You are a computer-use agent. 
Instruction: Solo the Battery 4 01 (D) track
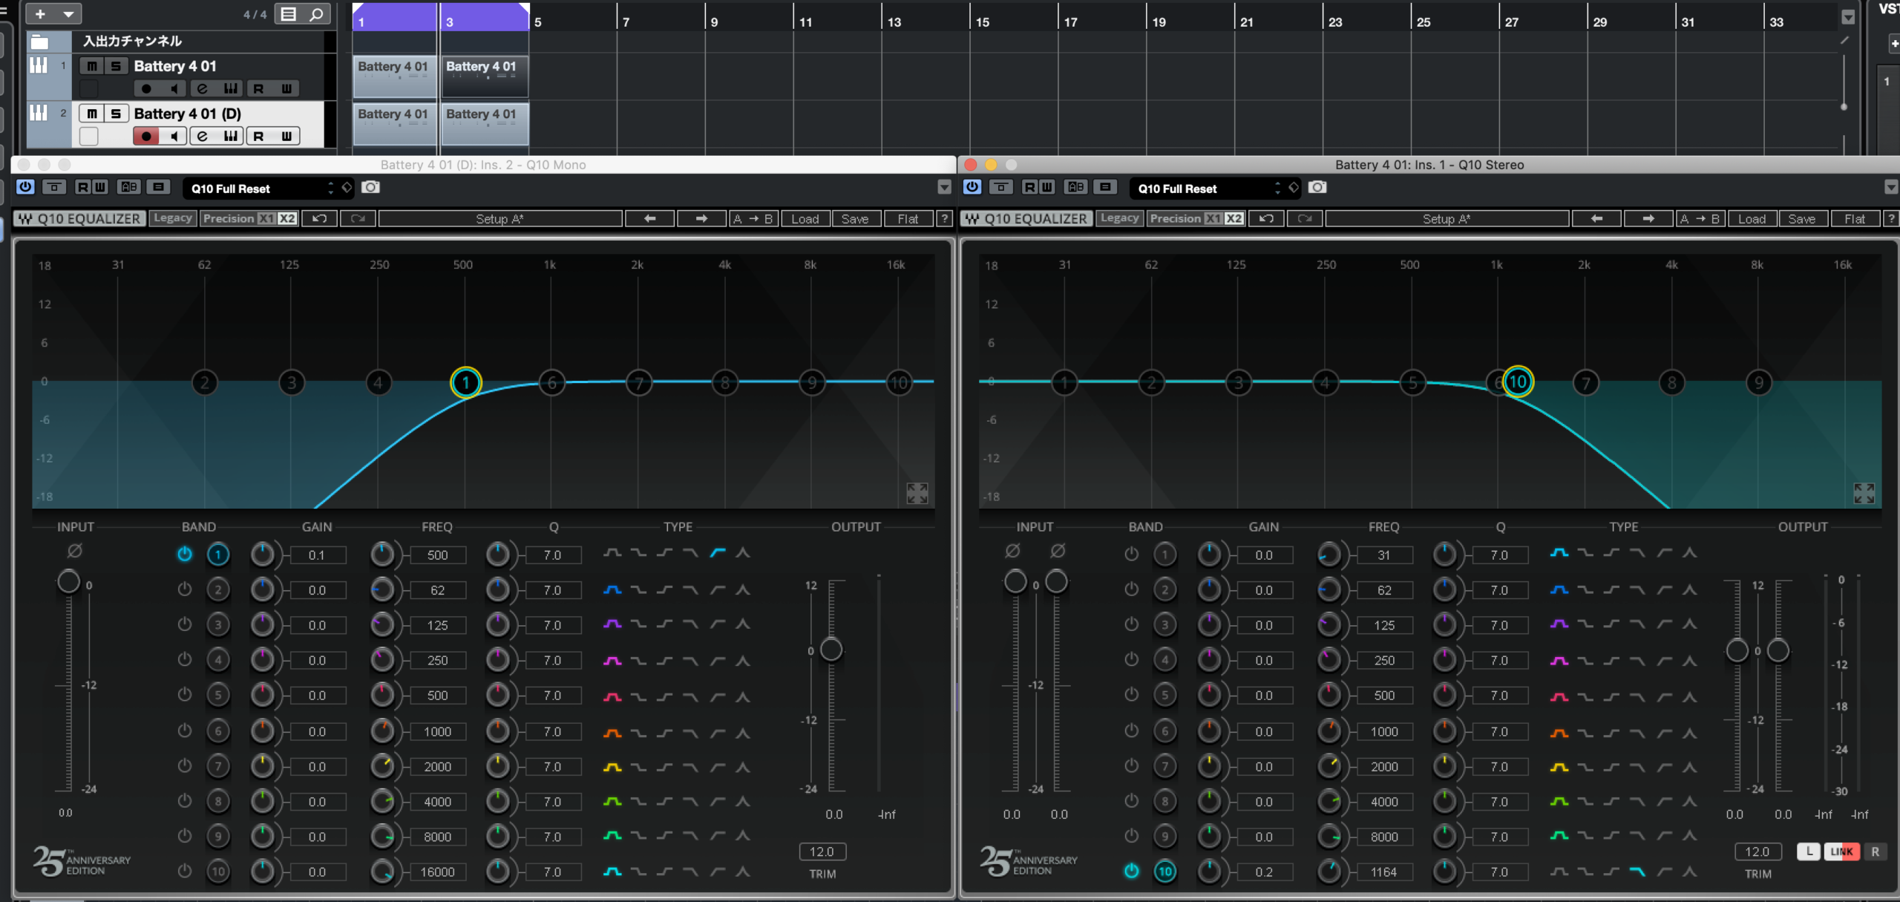(116, 114)
